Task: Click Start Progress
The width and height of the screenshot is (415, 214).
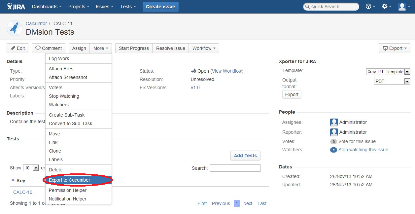Action: click(x=134, y=48)
